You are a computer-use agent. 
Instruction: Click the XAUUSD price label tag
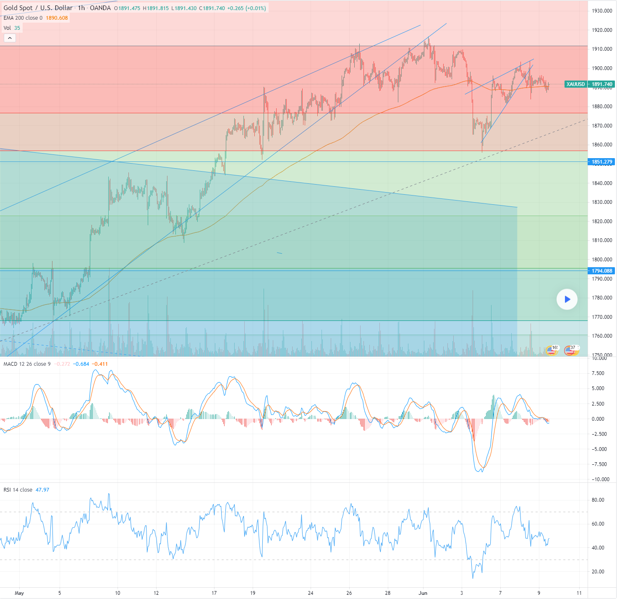pos(575,84)
